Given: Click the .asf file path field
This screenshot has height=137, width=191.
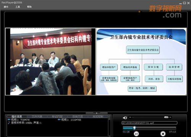Looking at the screenshot, I should [x=149, y=123].
